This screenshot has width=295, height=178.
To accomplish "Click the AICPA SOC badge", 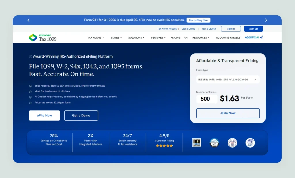I will click(214, 143).
